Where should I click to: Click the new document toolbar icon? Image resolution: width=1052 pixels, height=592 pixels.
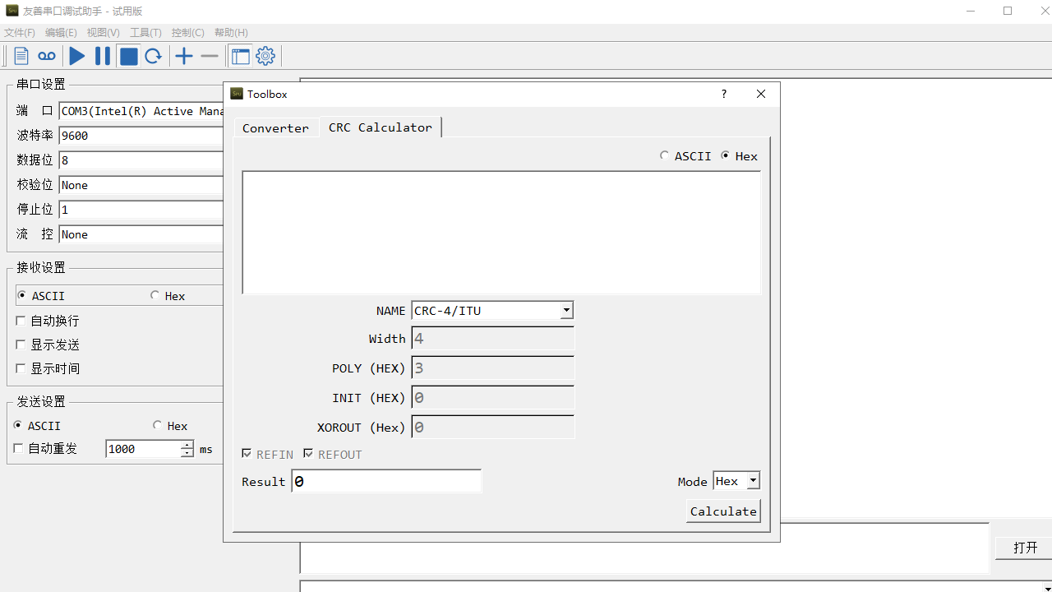click(x=21, y=55)
